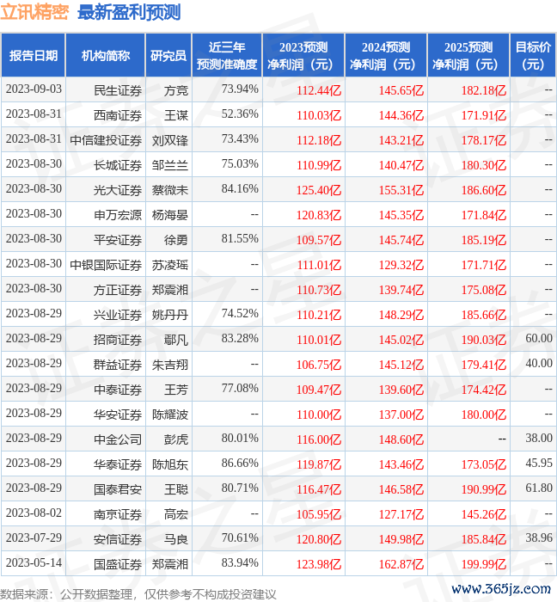
Task: Click 2023 profit value 125.40亿
Action: point(319,190)
